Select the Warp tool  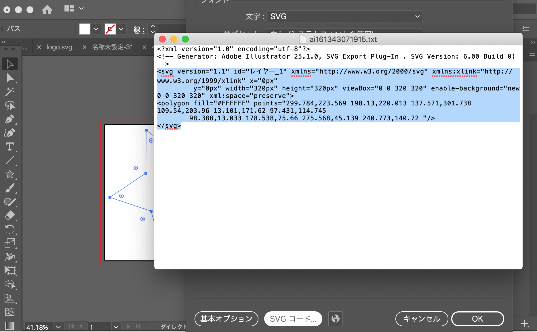pos(10,256)
